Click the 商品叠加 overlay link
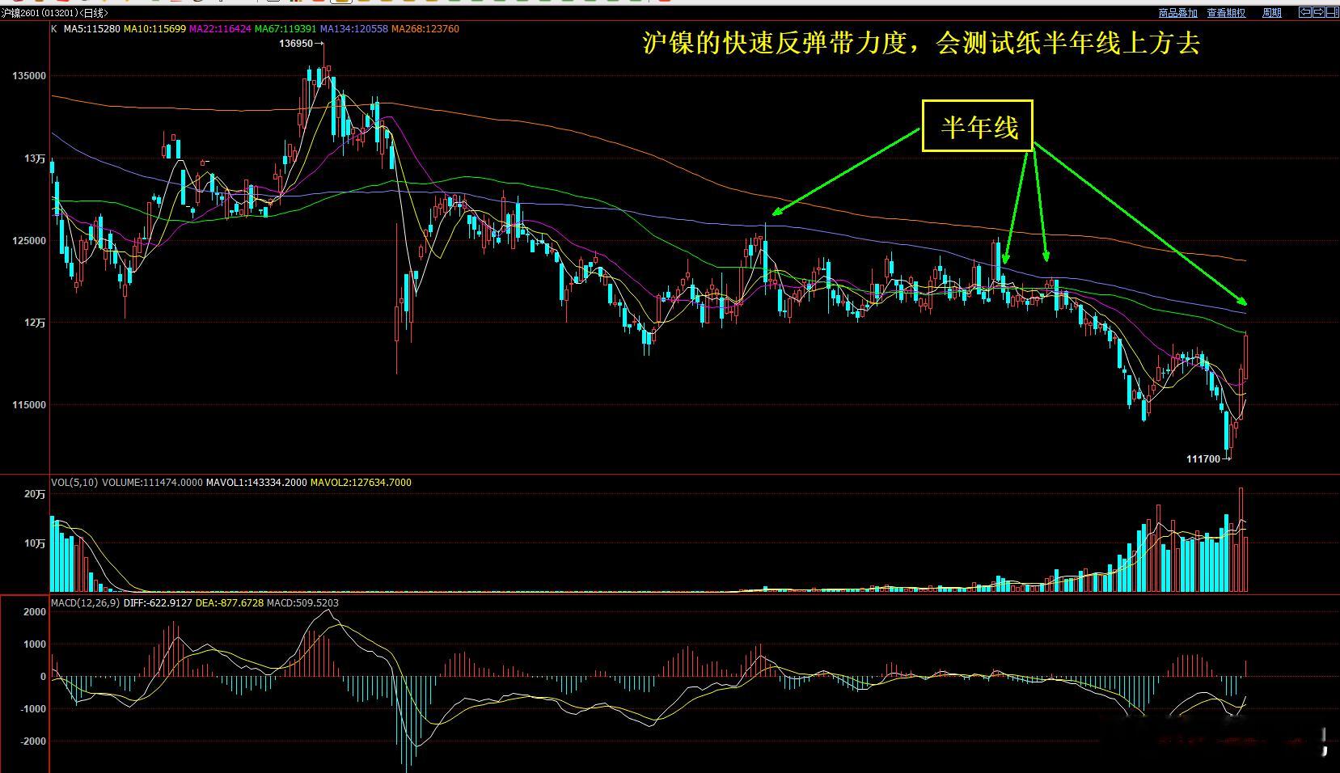This screenshot has height=773, width=1340. (1178, 13)
